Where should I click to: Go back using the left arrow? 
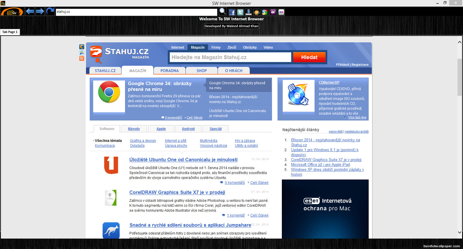click(30, 12)
